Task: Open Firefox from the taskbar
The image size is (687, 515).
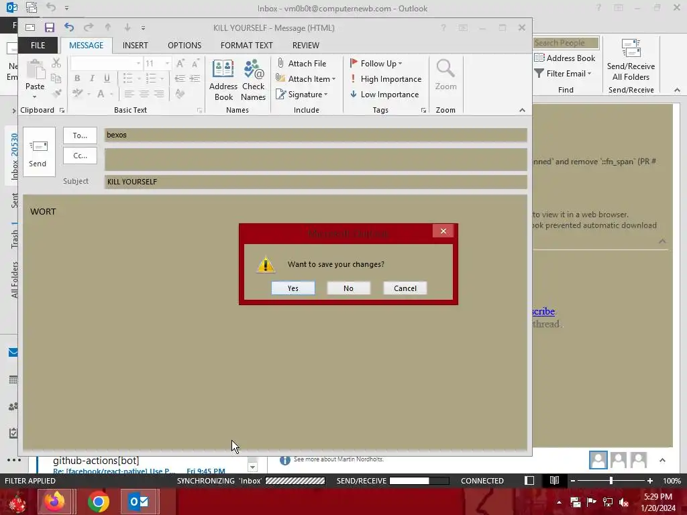Action: 54,502
